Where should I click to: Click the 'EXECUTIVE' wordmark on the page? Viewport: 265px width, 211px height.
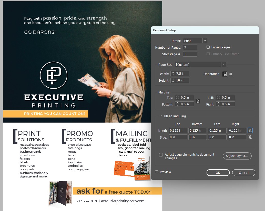coord(54,97)
